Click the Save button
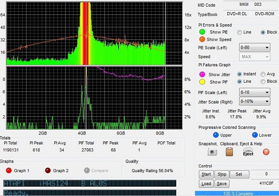This screenshot has height=196, width=279. pos(221,184)
